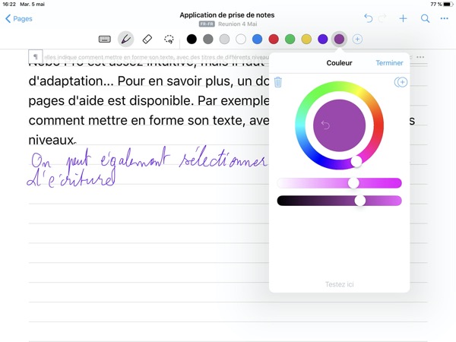The image size is (456, 342).
Task: Activate the Lasso selection tool
Action: [x=169, y=39]
